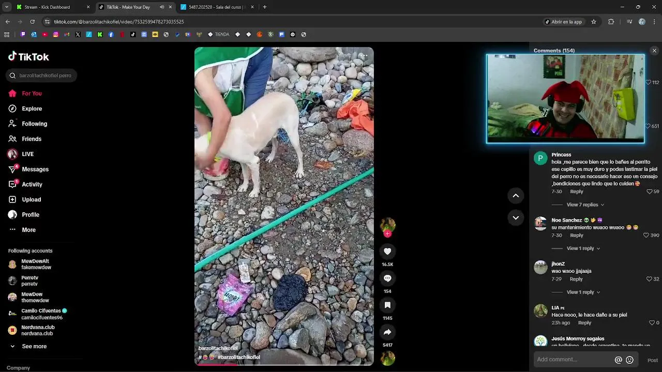Screen dimensions: 662x372
Task: Mute the TikTok tab audio icon
Action: (162, 7)
